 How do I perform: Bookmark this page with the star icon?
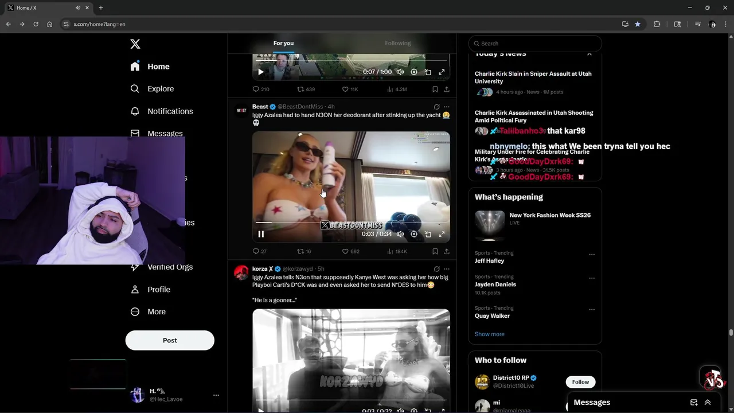tap(638, 24)
